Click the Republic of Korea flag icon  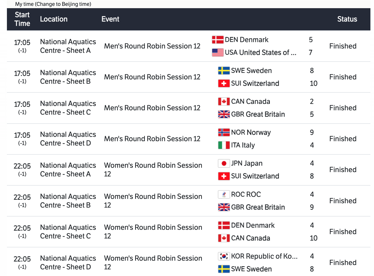pyautogui.click(x=224, y=256)
